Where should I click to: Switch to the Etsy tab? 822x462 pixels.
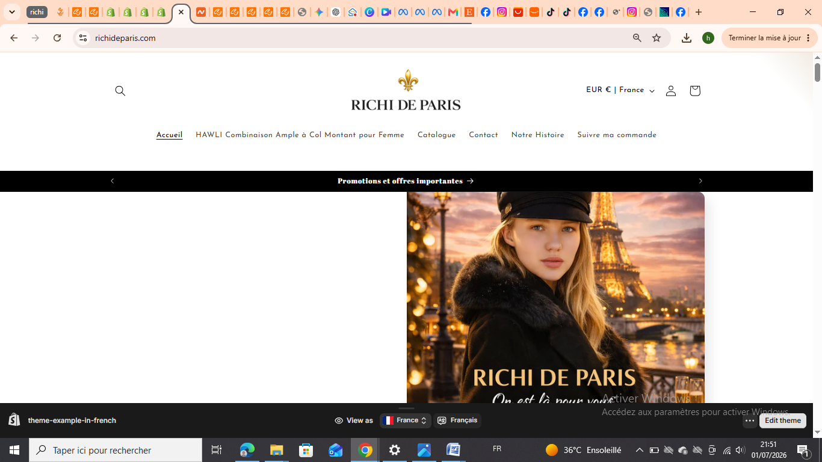(x=469, y=12)
